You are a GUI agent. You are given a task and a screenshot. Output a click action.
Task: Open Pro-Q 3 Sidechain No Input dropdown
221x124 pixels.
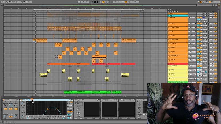pyautogui.click(x=79, y=103)
